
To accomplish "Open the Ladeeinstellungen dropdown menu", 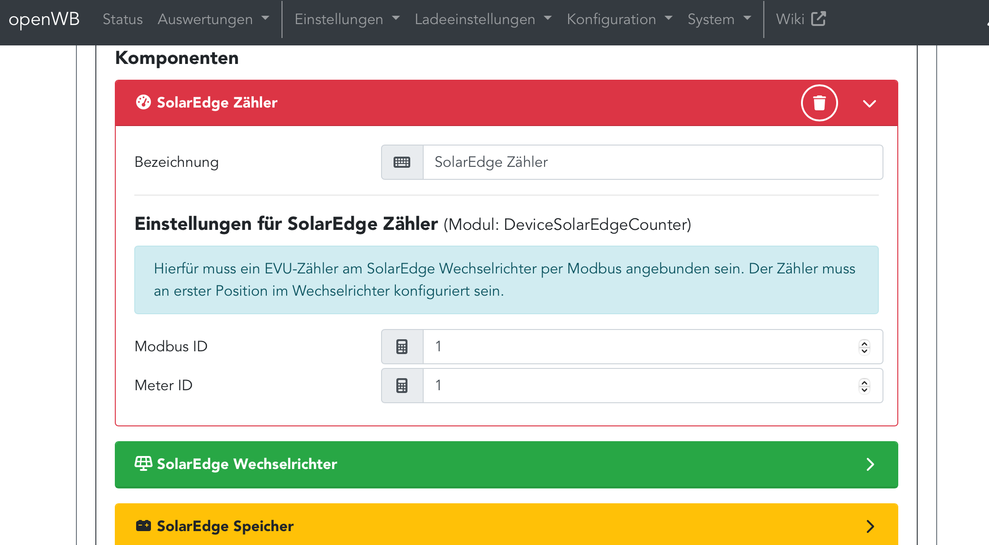I will pos(483,19).
